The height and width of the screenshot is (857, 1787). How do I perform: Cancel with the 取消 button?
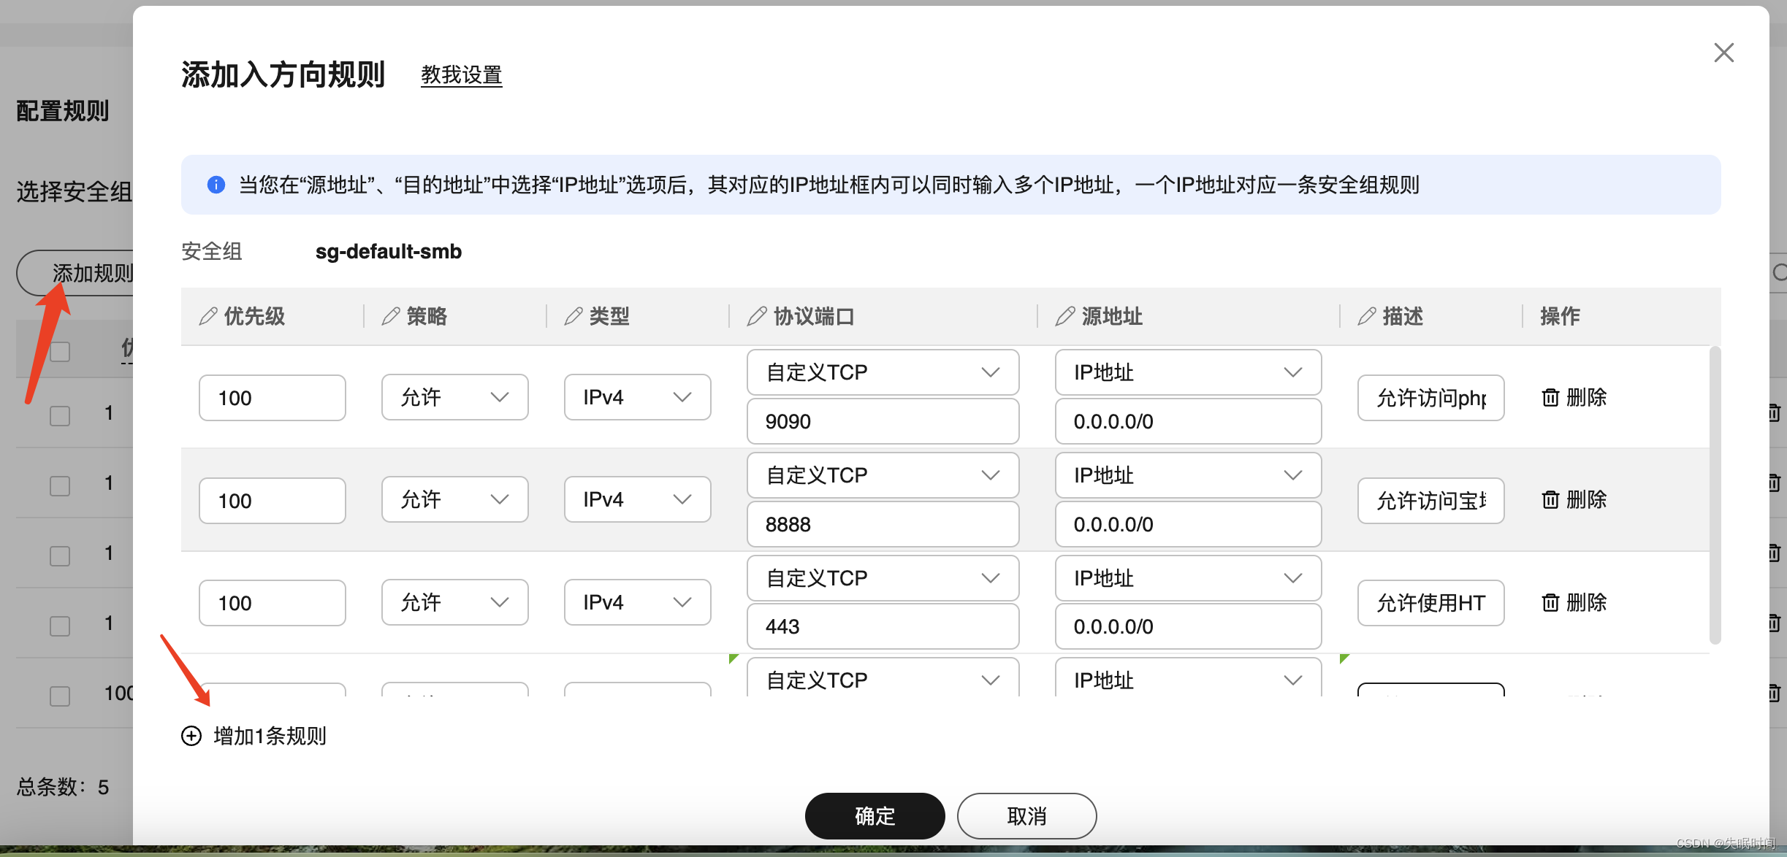tap(1026, 815)
